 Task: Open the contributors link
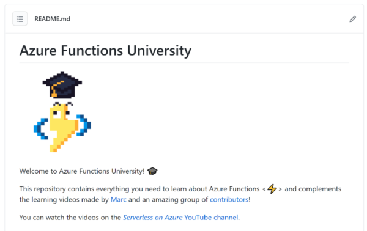(229, 200)
